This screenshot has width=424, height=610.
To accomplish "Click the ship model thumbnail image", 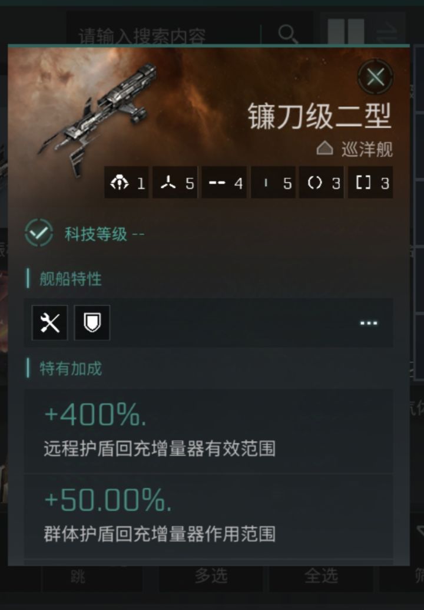I will tap(98, 118).
